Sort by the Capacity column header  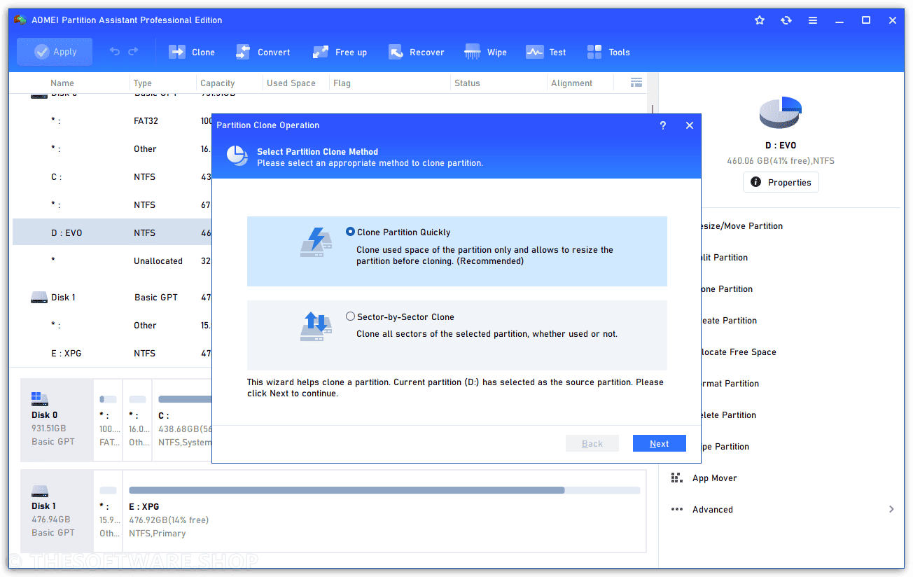[217, 83]
